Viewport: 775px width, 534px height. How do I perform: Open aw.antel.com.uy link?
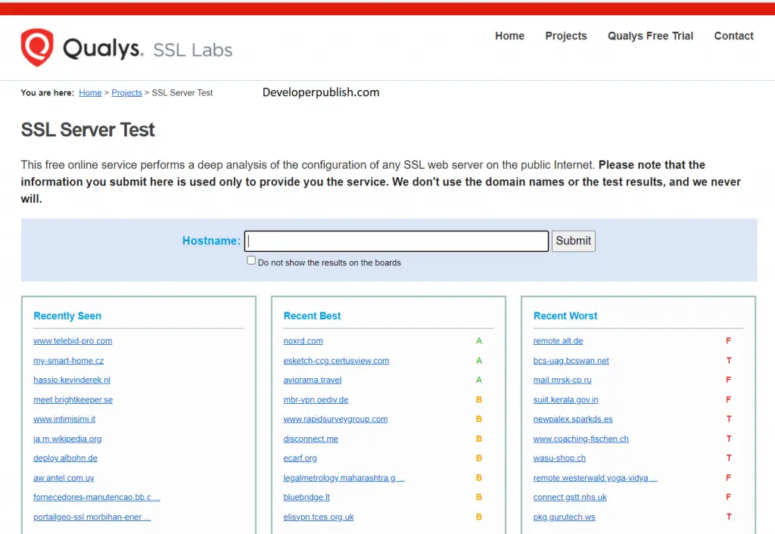coord(64,478)
